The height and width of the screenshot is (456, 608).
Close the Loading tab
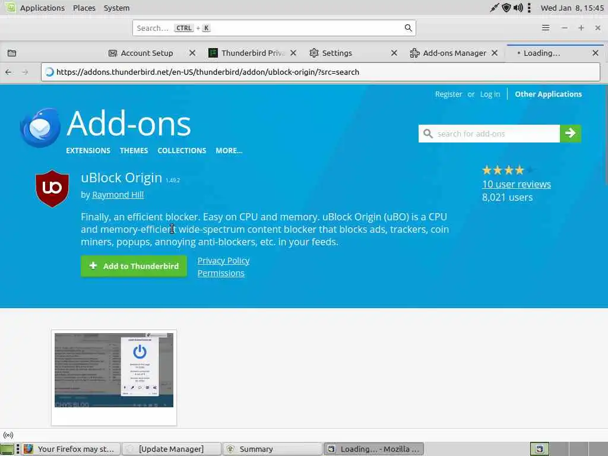pyautogui.click(x=596, y=53)
